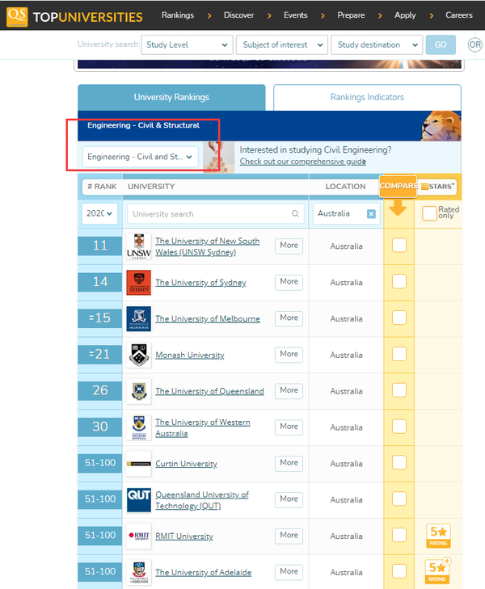Open the Prepare menu
Screen dimensions: 485x589
coord(351,15)
